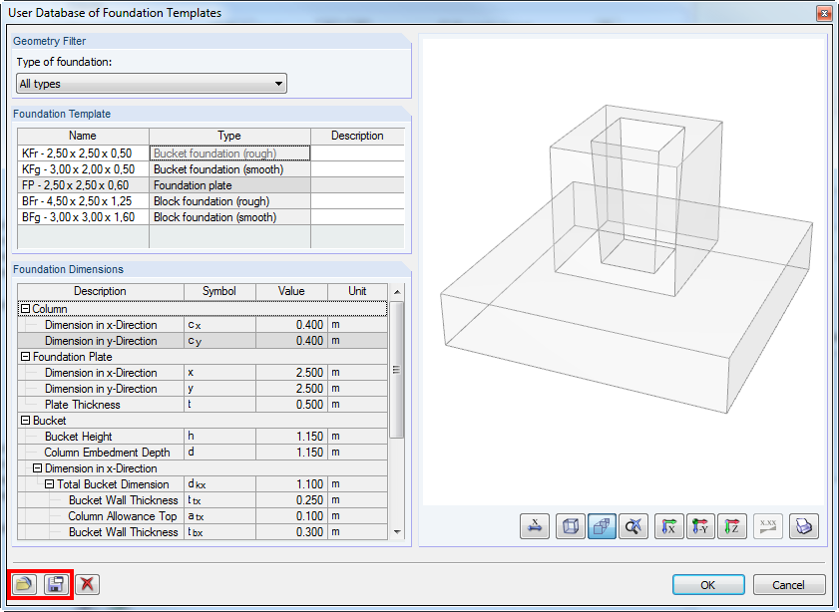Toggle the highlighted perspective view button
Viewport: 839px width, 612px height.
[x=602, y=526]
